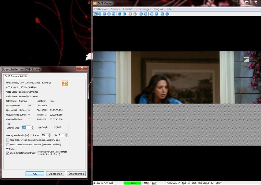This screenshot has width=261, height=185.
Task: Decrease Latency value with down arrow
Action: [x=32, y=129]
